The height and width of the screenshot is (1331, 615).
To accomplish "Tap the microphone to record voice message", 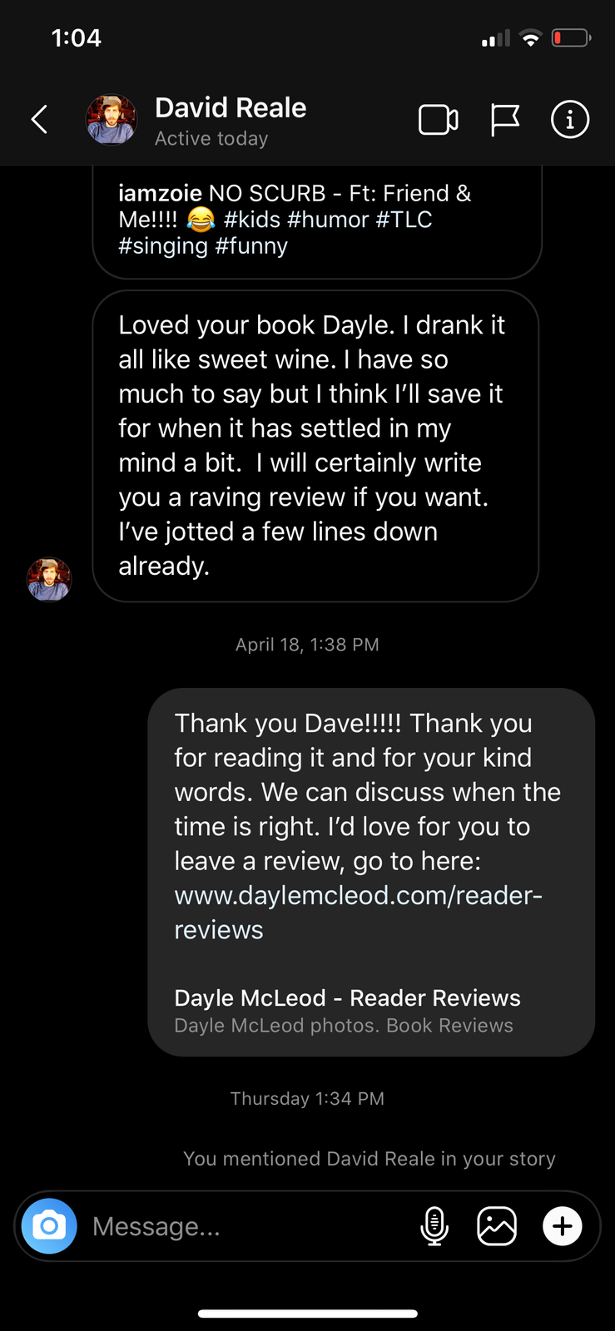I will coord(434,1226).
